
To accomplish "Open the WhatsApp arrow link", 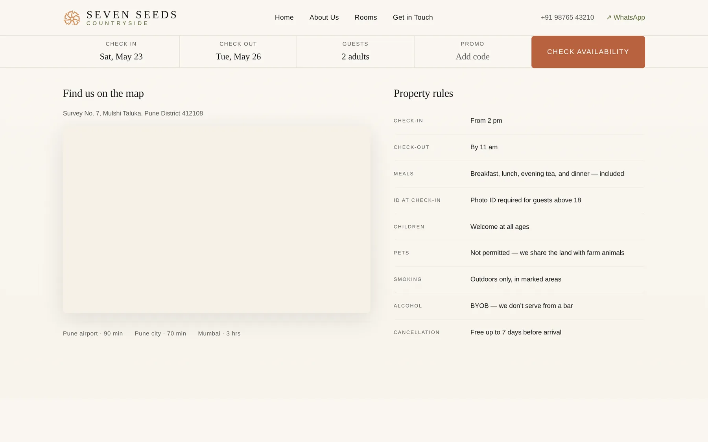I will (625, 17).
